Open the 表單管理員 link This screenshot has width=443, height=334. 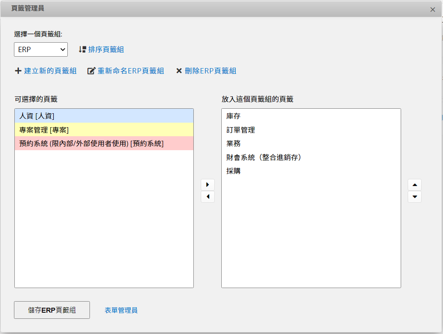(x=121, y=310)
